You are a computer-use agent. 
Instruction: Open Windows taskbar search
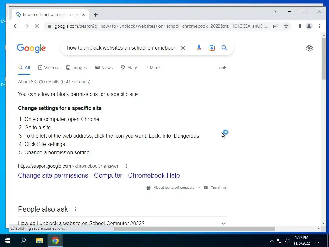point(23,241)
